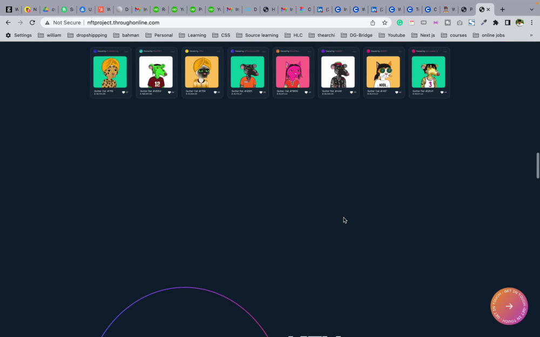The width and height of the screenshot is (540, 337).
Task: Open the Chrome profile avatar
Action: click(519, 23)
